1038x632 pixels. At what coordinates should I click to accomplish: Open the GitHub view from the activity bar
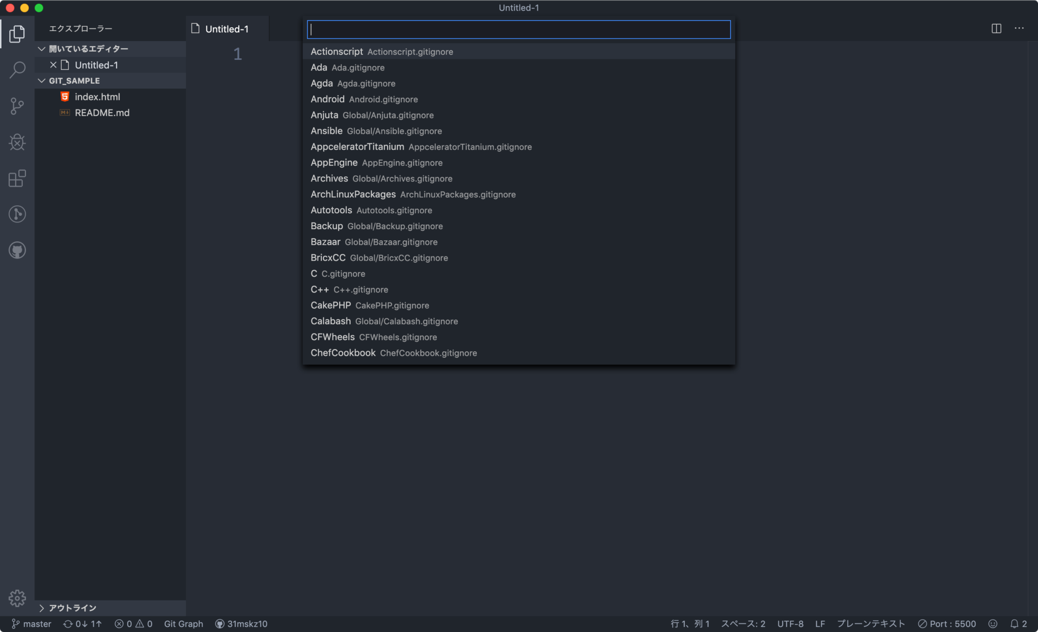click(x=17, y=250)
